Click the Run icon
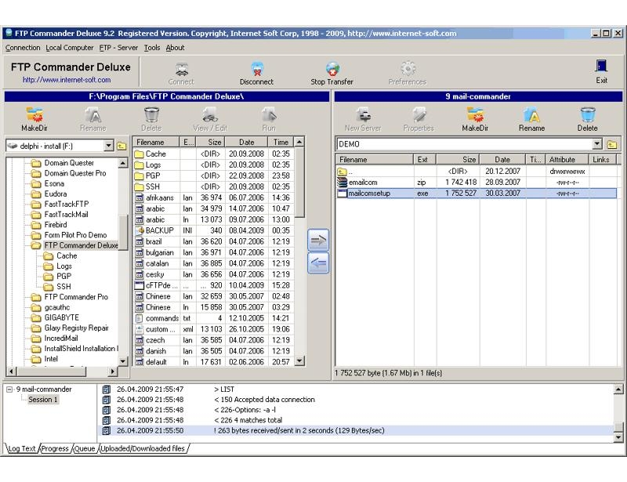 pos(269,114)
